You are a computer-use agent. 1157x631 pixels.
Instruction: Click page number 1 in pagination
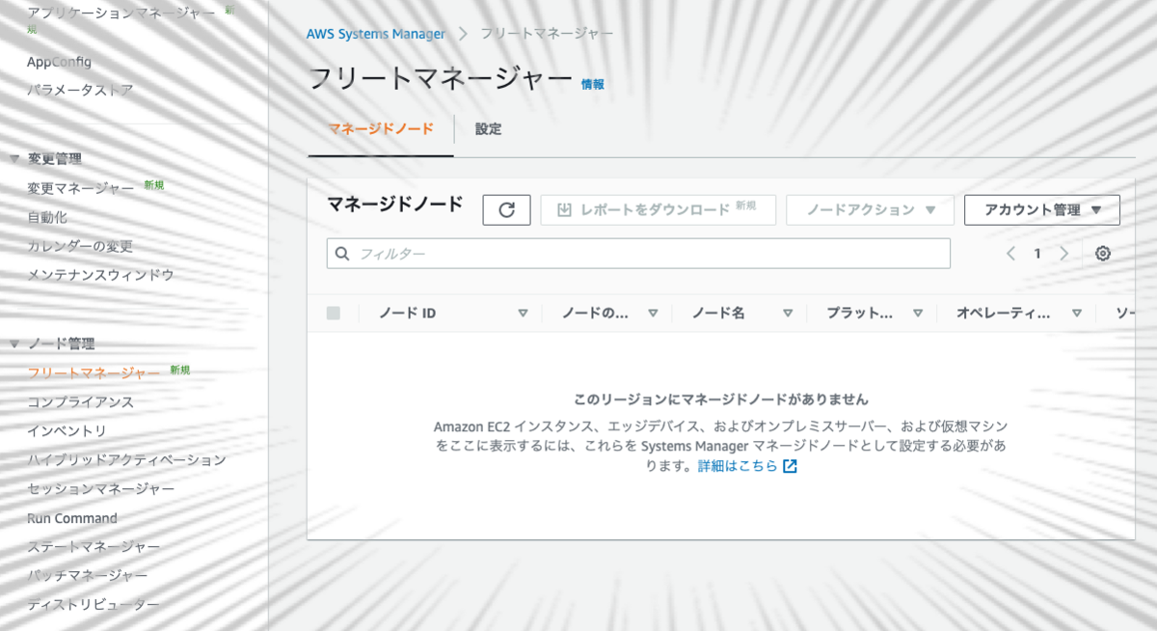(1037, 254)
